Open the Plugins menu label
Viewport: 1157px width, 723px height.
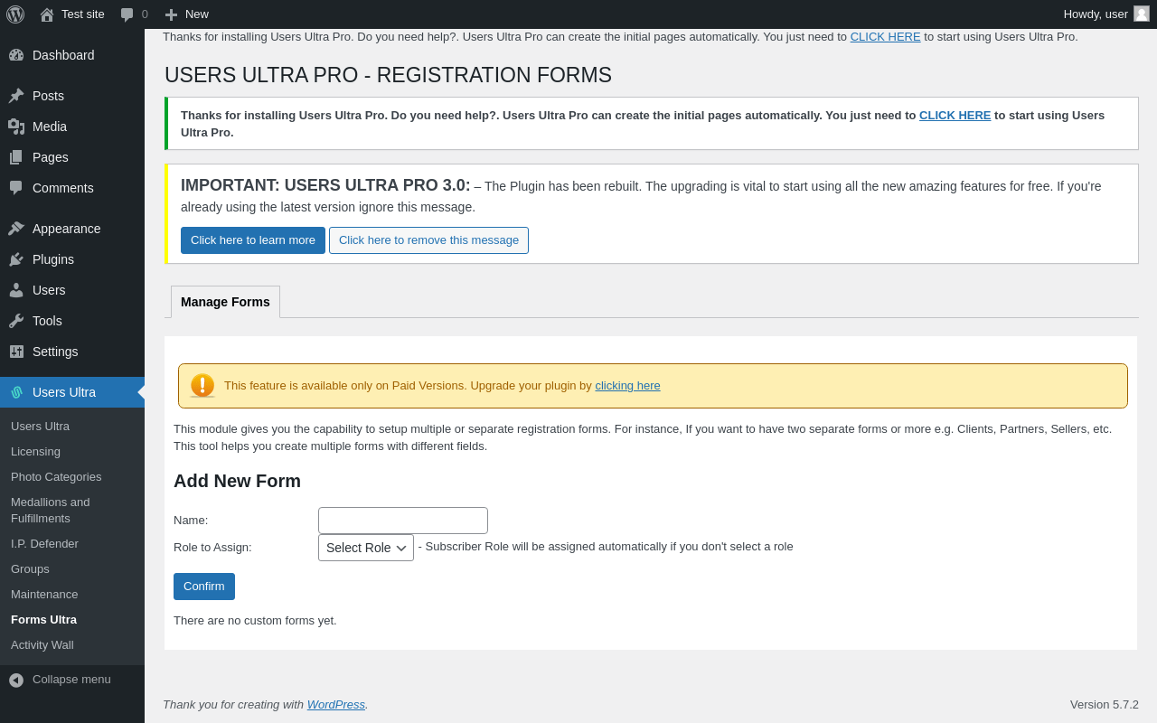coord(53,259)
